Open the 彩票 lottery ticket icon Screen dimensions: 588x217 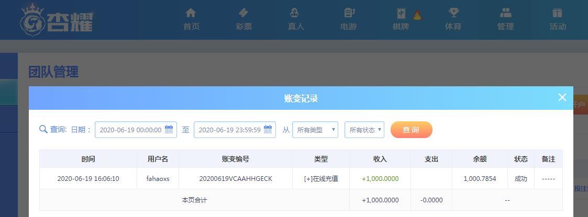(x=243, y=13)
